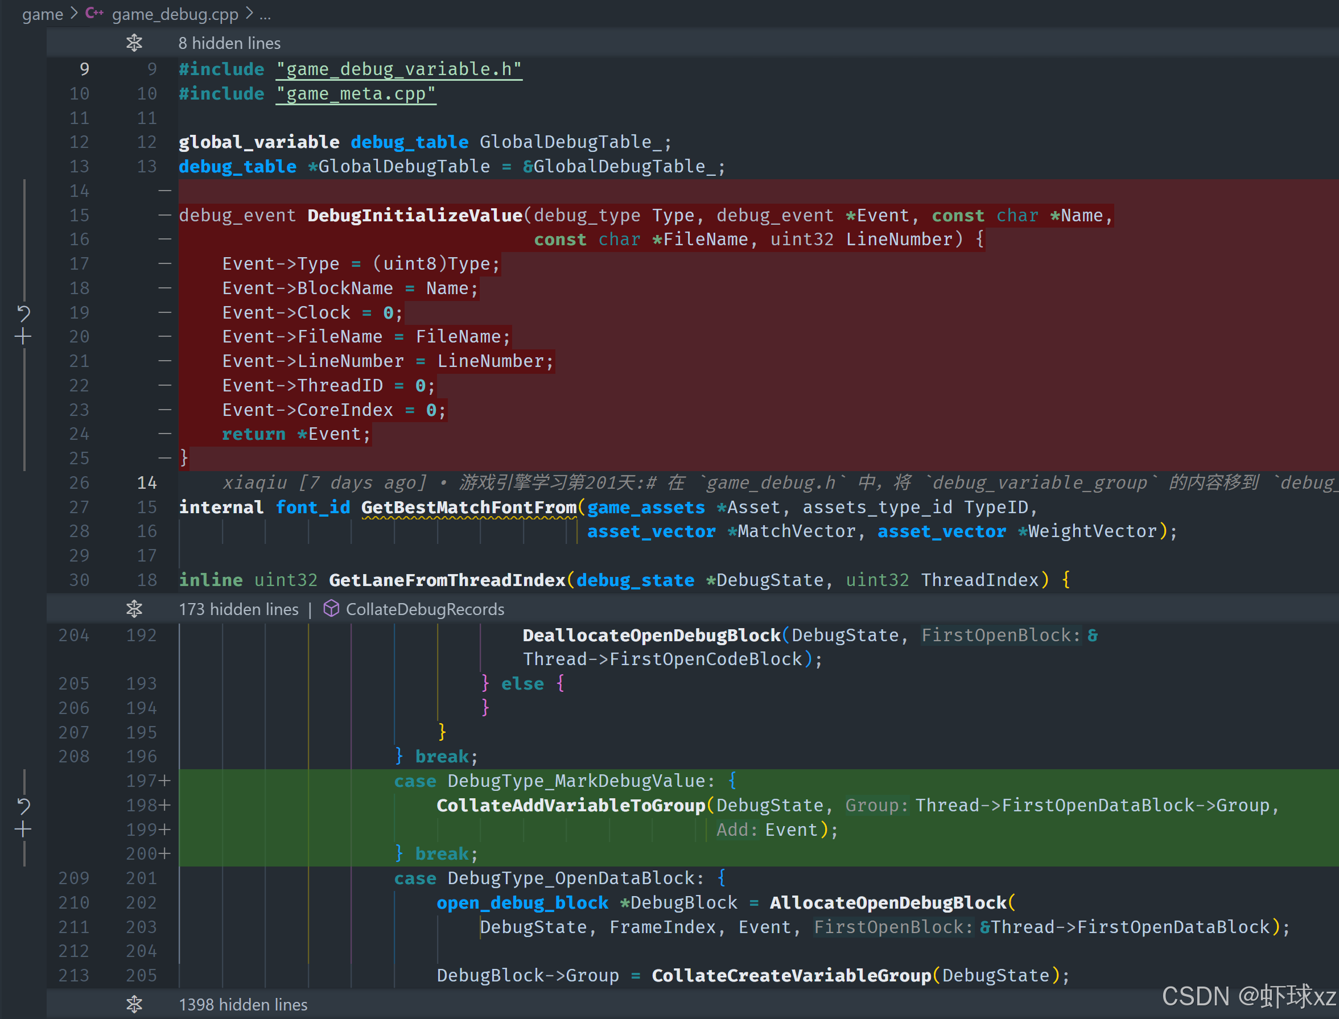
Task: Open game_debug.cpp breadcrumb item
Action: pyautogui.click(x=175, y=14)
